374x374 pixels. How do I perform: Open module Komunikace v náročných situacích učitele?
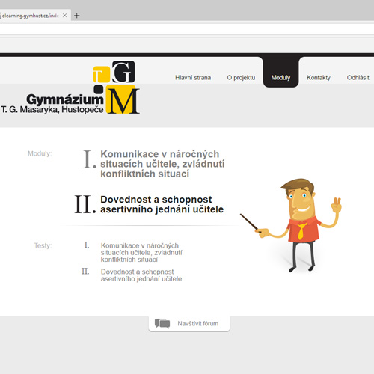162,164
